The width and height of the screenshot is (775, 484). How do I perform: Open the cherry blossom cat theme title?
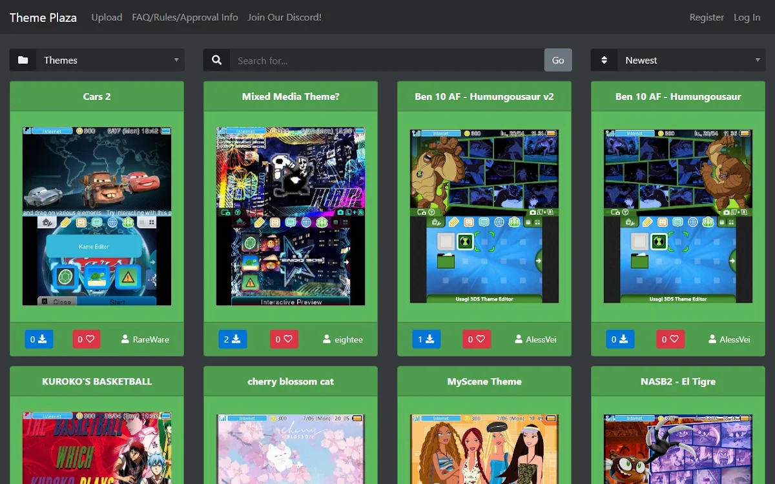point(291,381)
